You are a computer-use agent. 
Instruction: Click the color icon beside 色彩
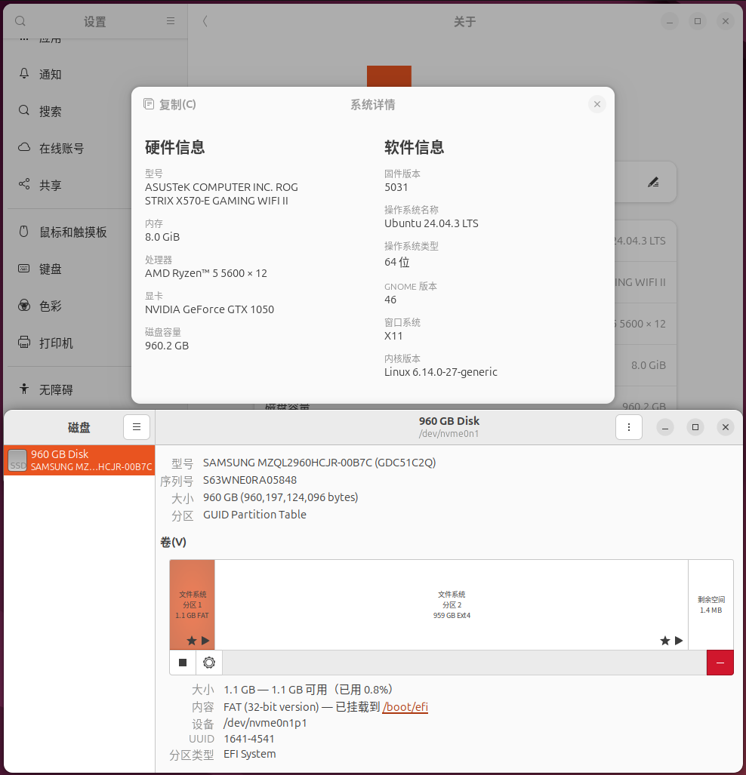[x=23, y=306]
